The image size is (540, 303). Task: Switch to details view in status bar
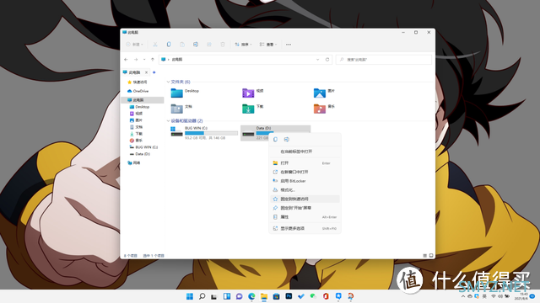pos(425,256)
